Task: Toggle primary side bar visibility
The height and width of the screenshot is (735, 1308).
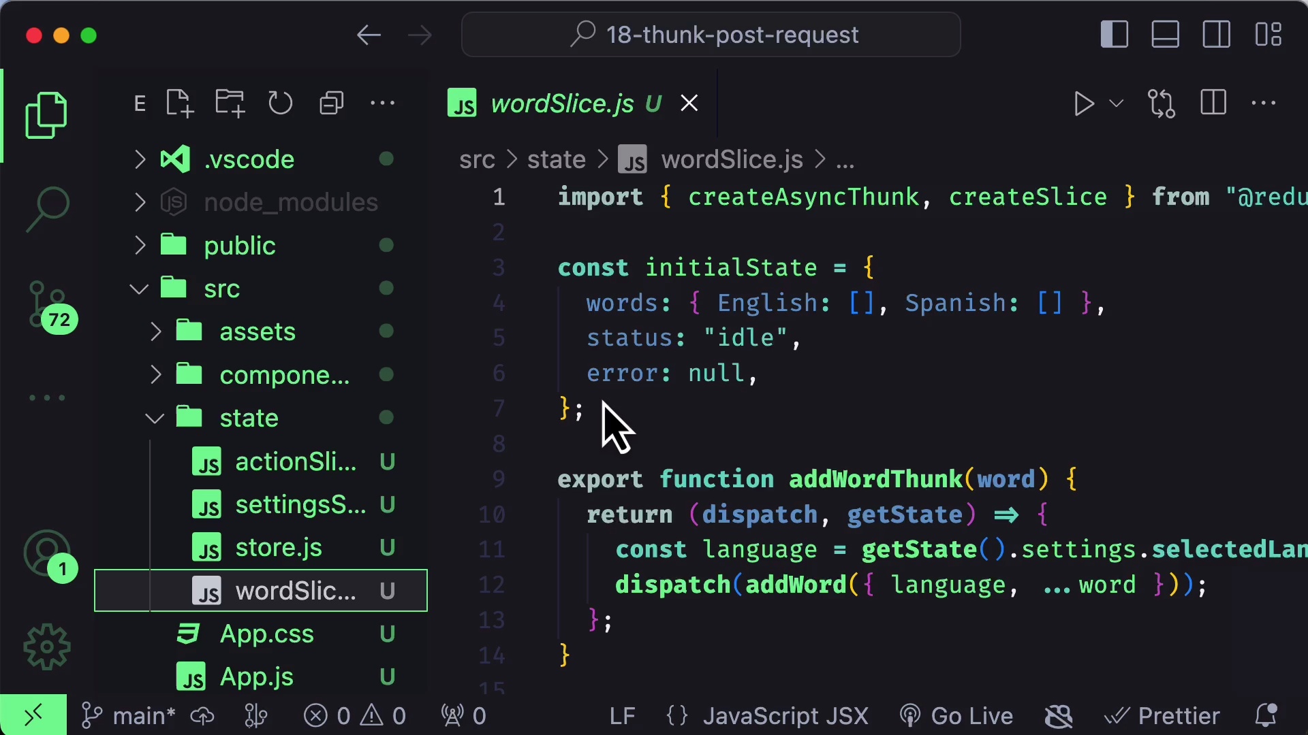Action: coord(1115,35)
